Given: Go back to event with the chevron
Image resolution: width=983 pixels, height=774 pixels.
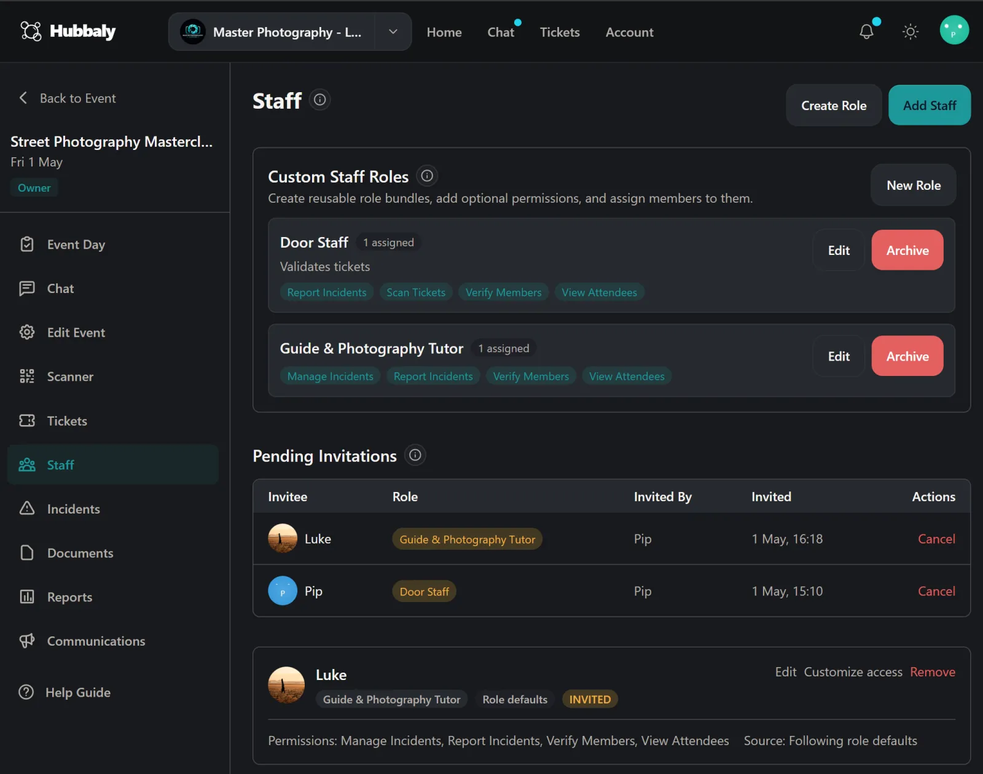Looking at the screenshot, I should [x=23, y=98].
